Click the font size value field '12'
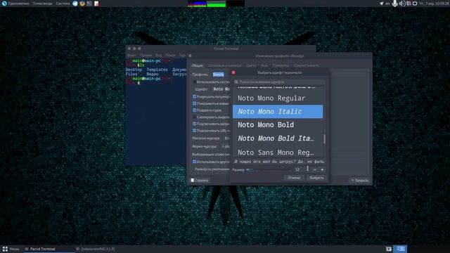 301,169
